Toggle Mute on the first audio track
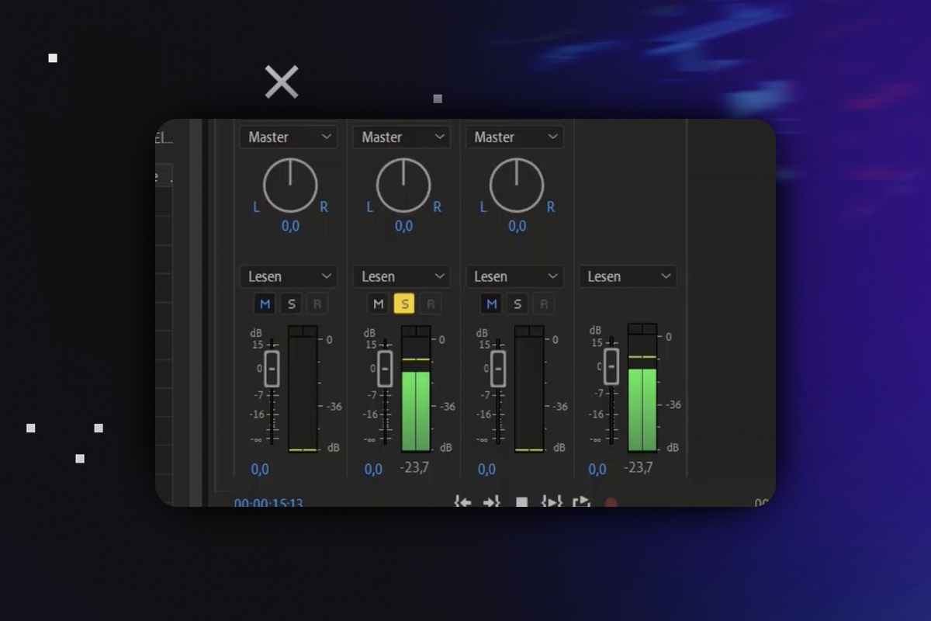The image size is (931, 621). tap(265, 304)
